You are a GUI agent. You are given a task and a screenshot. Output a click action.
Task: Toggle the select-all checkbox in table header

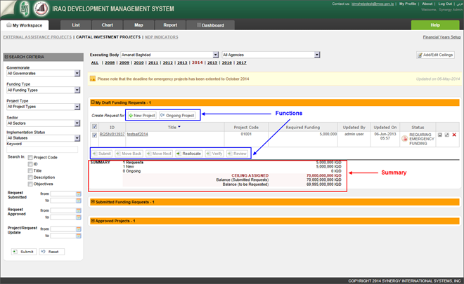(94, 127)
